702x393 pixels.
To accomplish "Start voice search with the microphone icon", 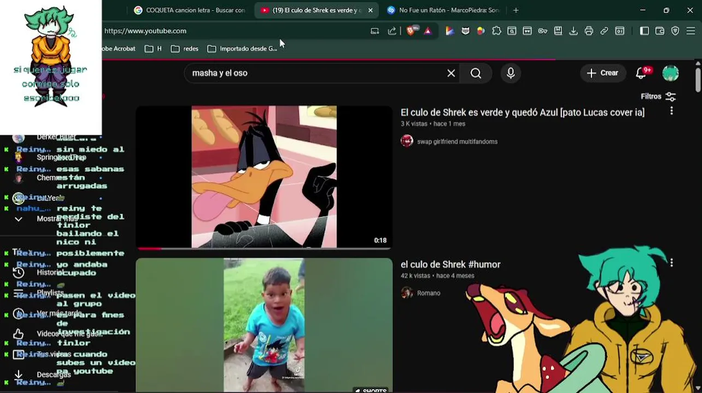I will (511, 73).
